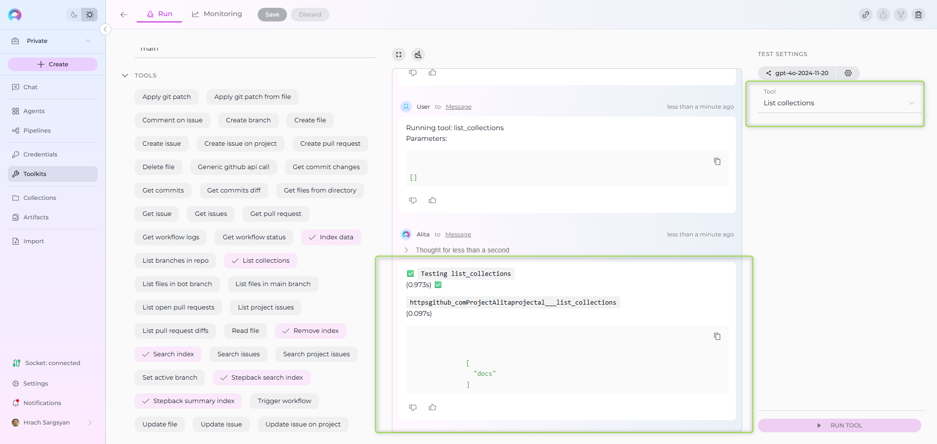Click the Testing list_collections label
The height and width of the screenshot is (444, 937).
pos(466,274)
